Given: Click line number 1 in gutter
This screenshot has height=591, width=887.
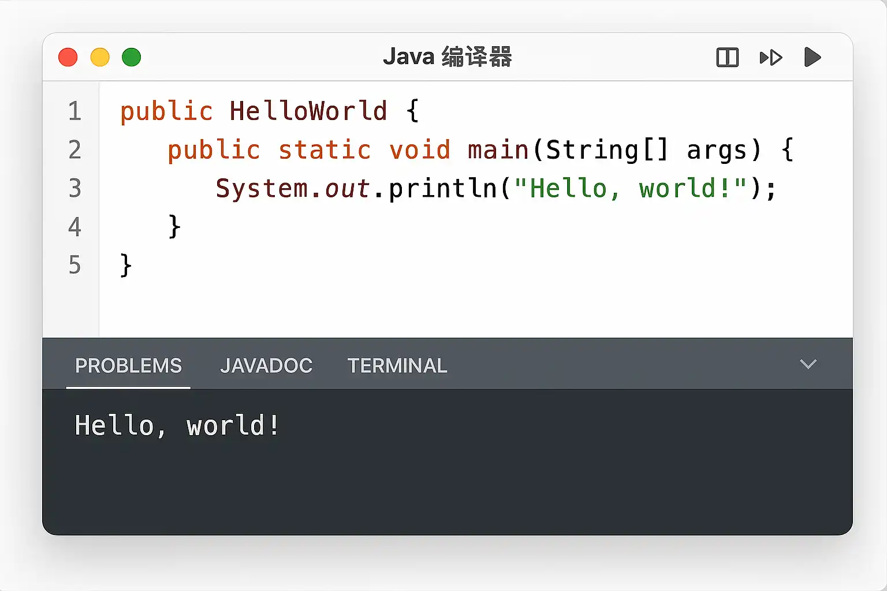Looking at the screenshot, I should (x=74, y=111).
